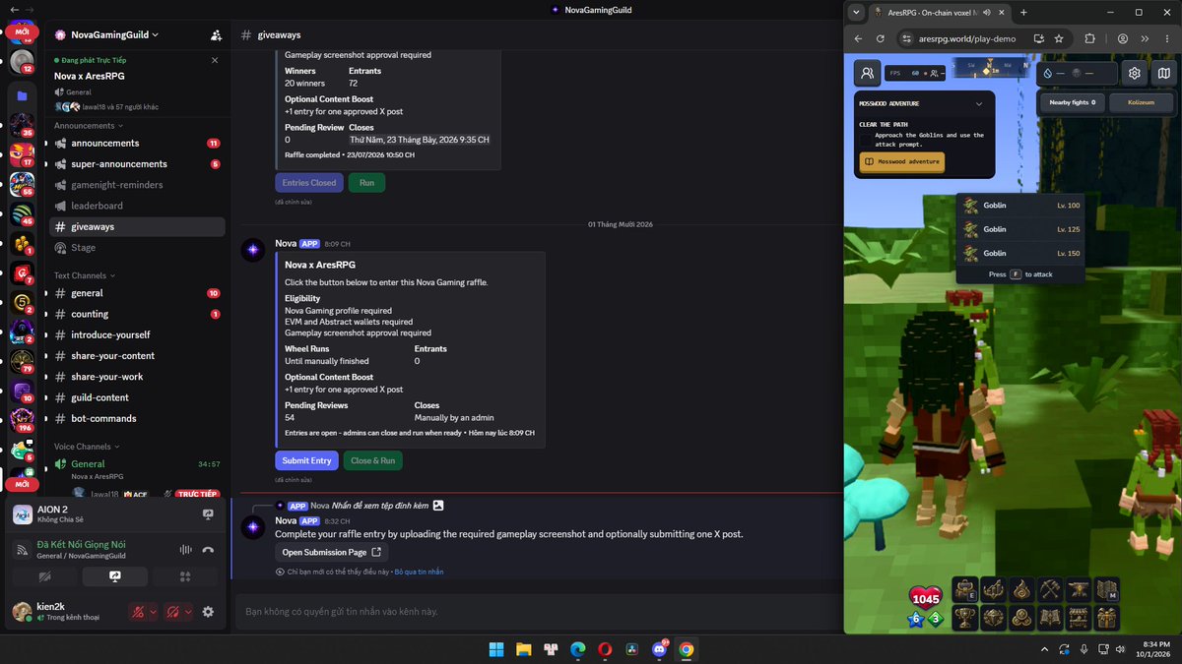Open the gold coins icon in AresRPG
This screenshot has width=1182, height=664.
(1021, 618)
